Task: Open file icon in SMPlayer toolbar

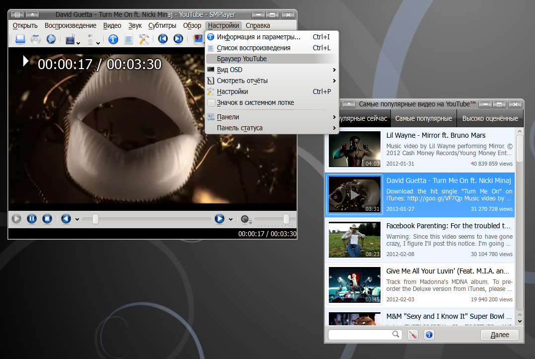Action: (20, 39)
